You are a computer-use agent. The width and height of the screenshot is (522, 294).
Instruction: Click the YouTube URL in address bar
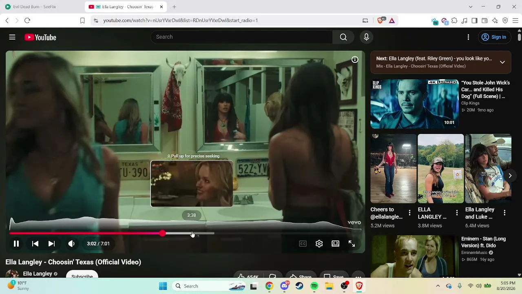coord(180,20)
